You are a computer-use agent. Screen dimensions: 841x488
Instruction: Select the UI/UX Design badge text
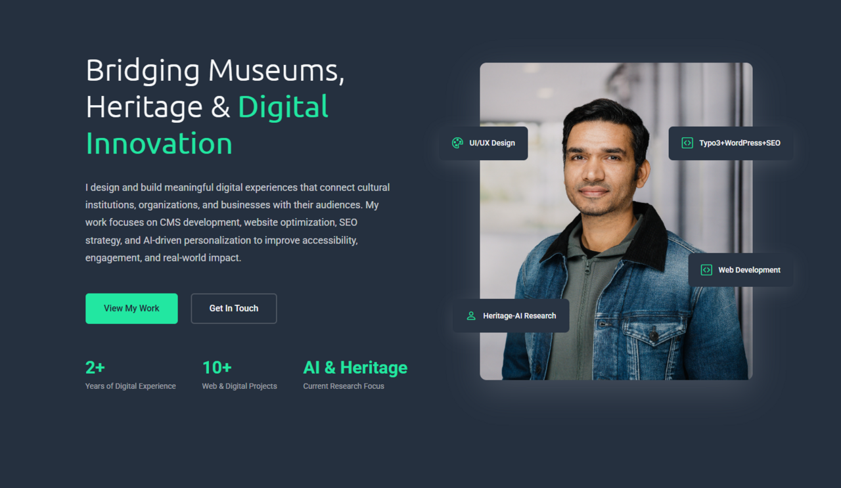(x=491, y=143)
